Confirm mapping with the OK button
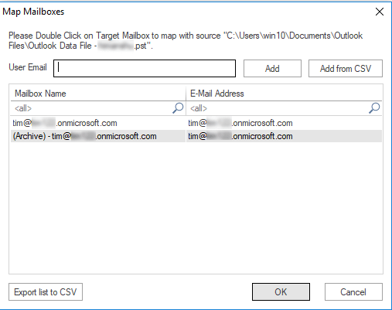392x310 pixels. click(x=281, y=291)
